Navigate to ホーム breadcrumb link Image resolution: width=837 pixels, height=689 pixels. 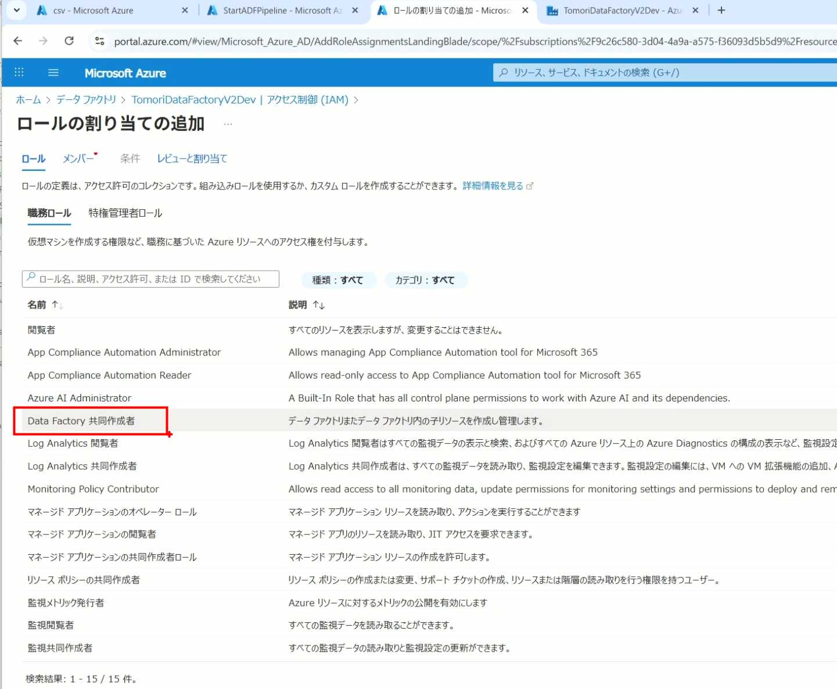[x=28, y=100]
